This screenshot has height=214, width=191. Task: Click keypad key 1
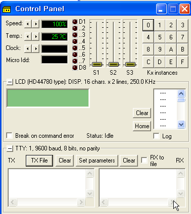click(x=160, y=25)
